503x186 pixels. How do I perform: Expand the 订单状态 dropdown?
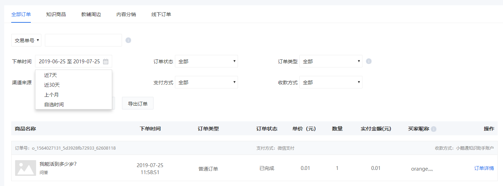(206, 61)
